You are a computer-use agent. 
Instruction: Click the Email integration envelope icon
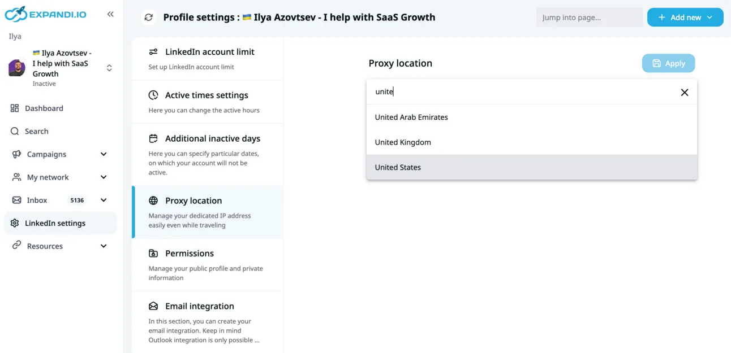coord(153,306)
